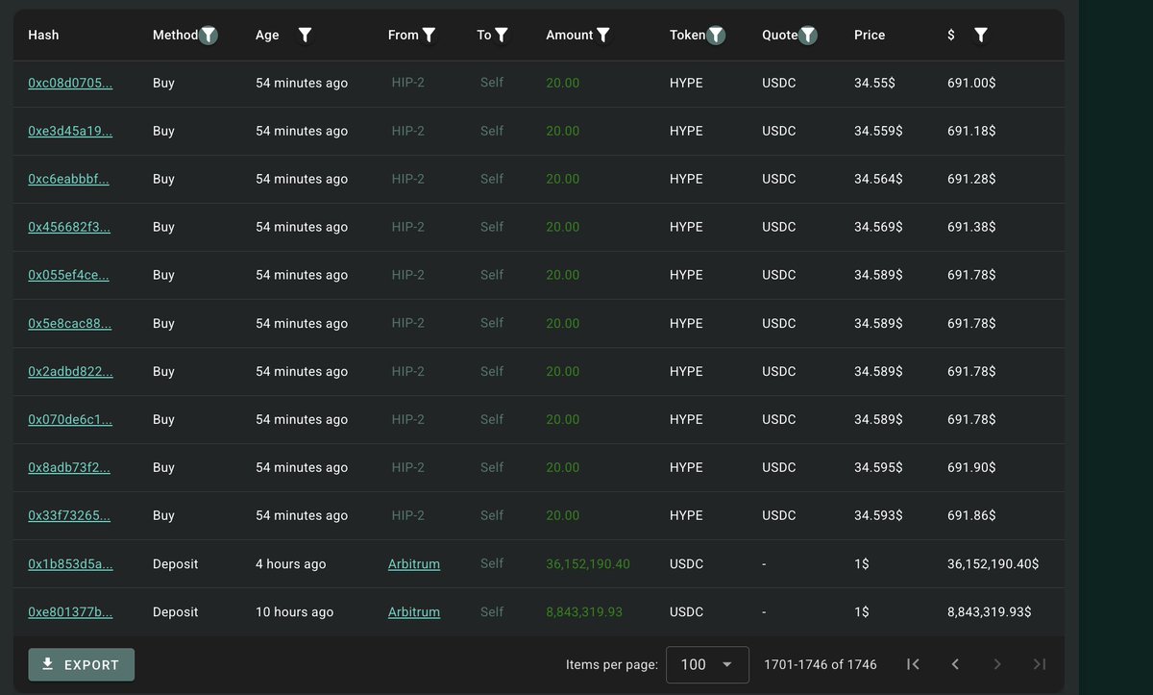
Task: Open transaction hash 0x8adb73f2...
Action: point(68,467)
